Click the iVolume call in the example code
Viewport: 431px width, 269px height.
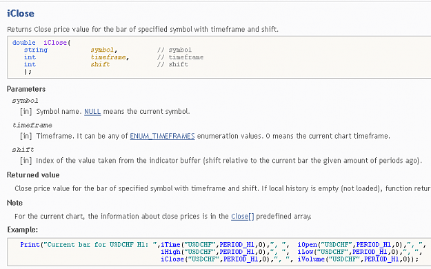tap(311, 259)
